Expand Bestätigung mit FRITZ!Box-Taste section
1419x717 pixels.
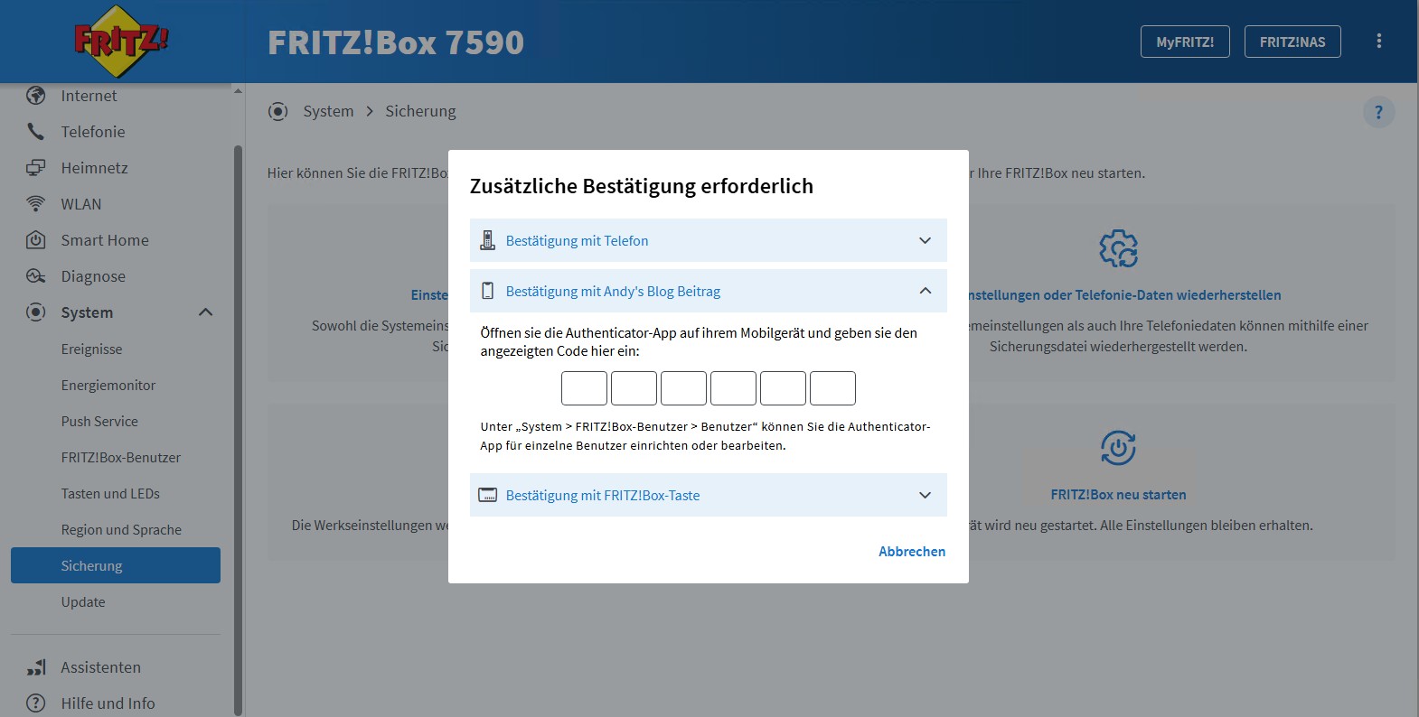[708, 495]
